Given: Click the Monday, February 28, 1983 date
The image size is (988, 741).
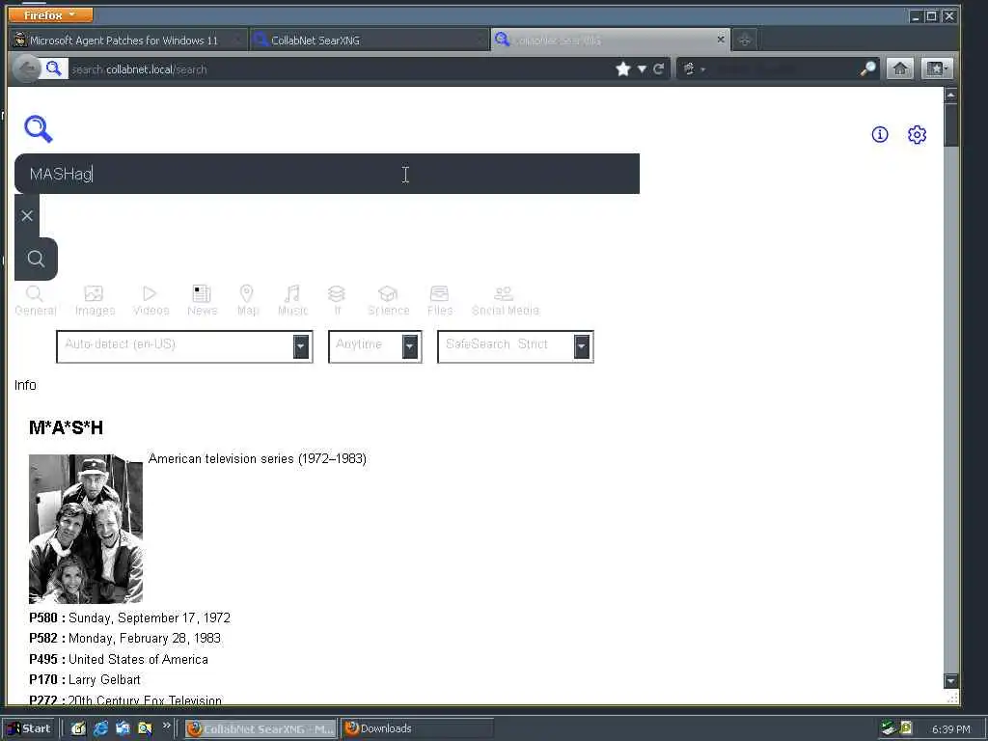Looking at the screenshot, I should pyautogui.click(x=145, y=639).
